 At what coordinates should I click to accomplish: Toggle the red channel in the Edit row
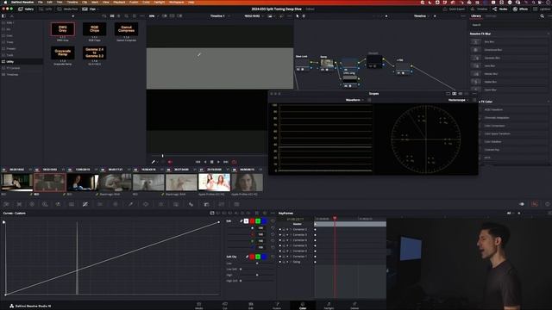[252, 221]
